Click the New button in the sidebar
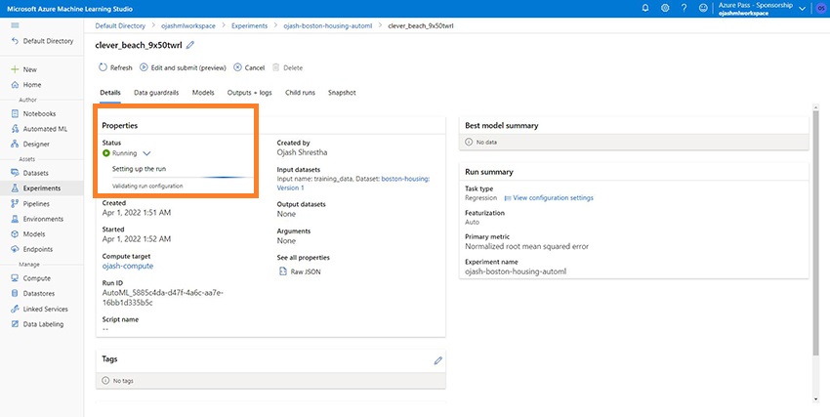Image resolution: width=830 pixels, height=417 pixels. tap(29, 69)
